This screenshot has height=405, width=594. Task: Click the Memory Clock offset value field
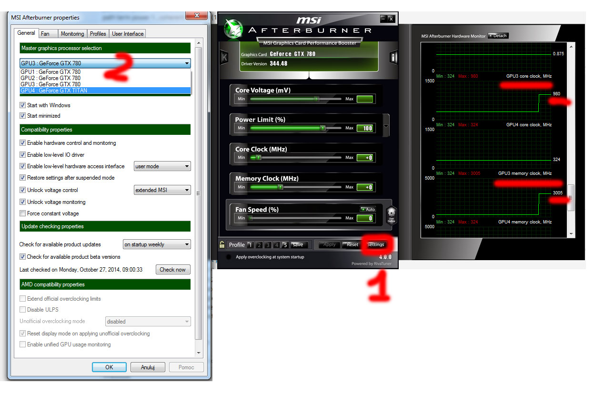click(x=365, y=187)
